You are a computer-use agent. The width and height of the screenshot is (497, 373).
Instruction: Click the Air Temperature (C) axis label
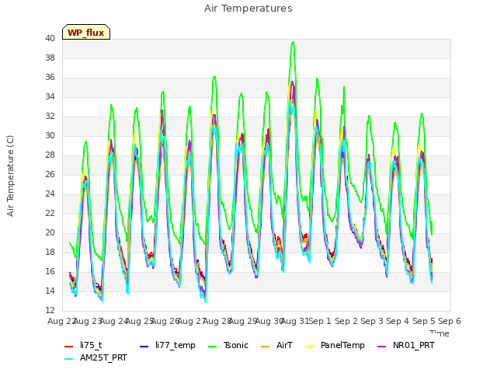[x=10, y=176]
